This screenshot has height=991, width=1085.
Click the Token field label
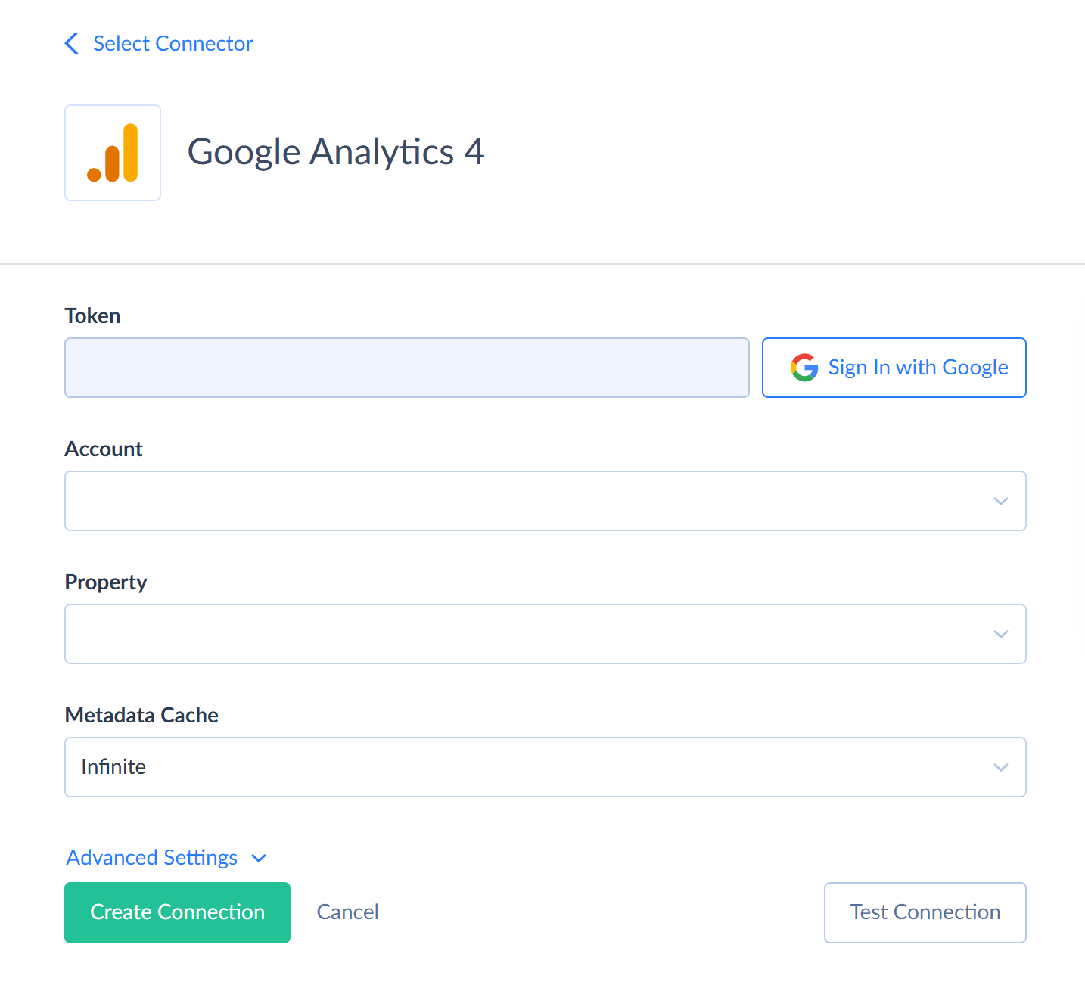click(x=93, y=315)
